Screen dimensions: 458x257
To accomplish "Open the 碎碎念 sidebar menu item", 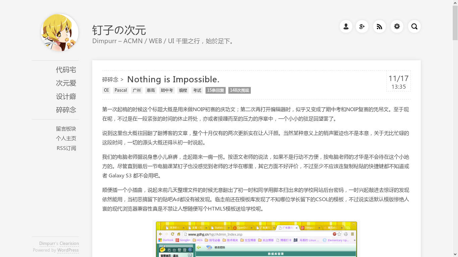I will (x=66, y=110).
